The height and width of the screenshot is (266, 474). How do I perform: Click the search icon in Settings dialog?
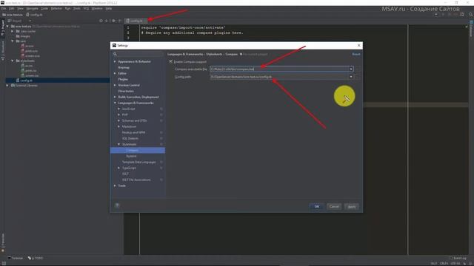115,54
